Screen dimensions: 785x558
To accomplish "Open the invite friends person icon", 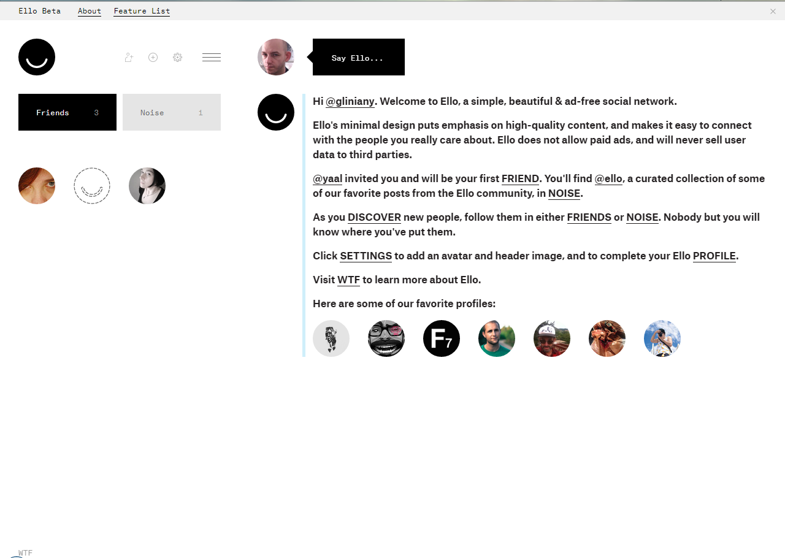I will (129, 57).
